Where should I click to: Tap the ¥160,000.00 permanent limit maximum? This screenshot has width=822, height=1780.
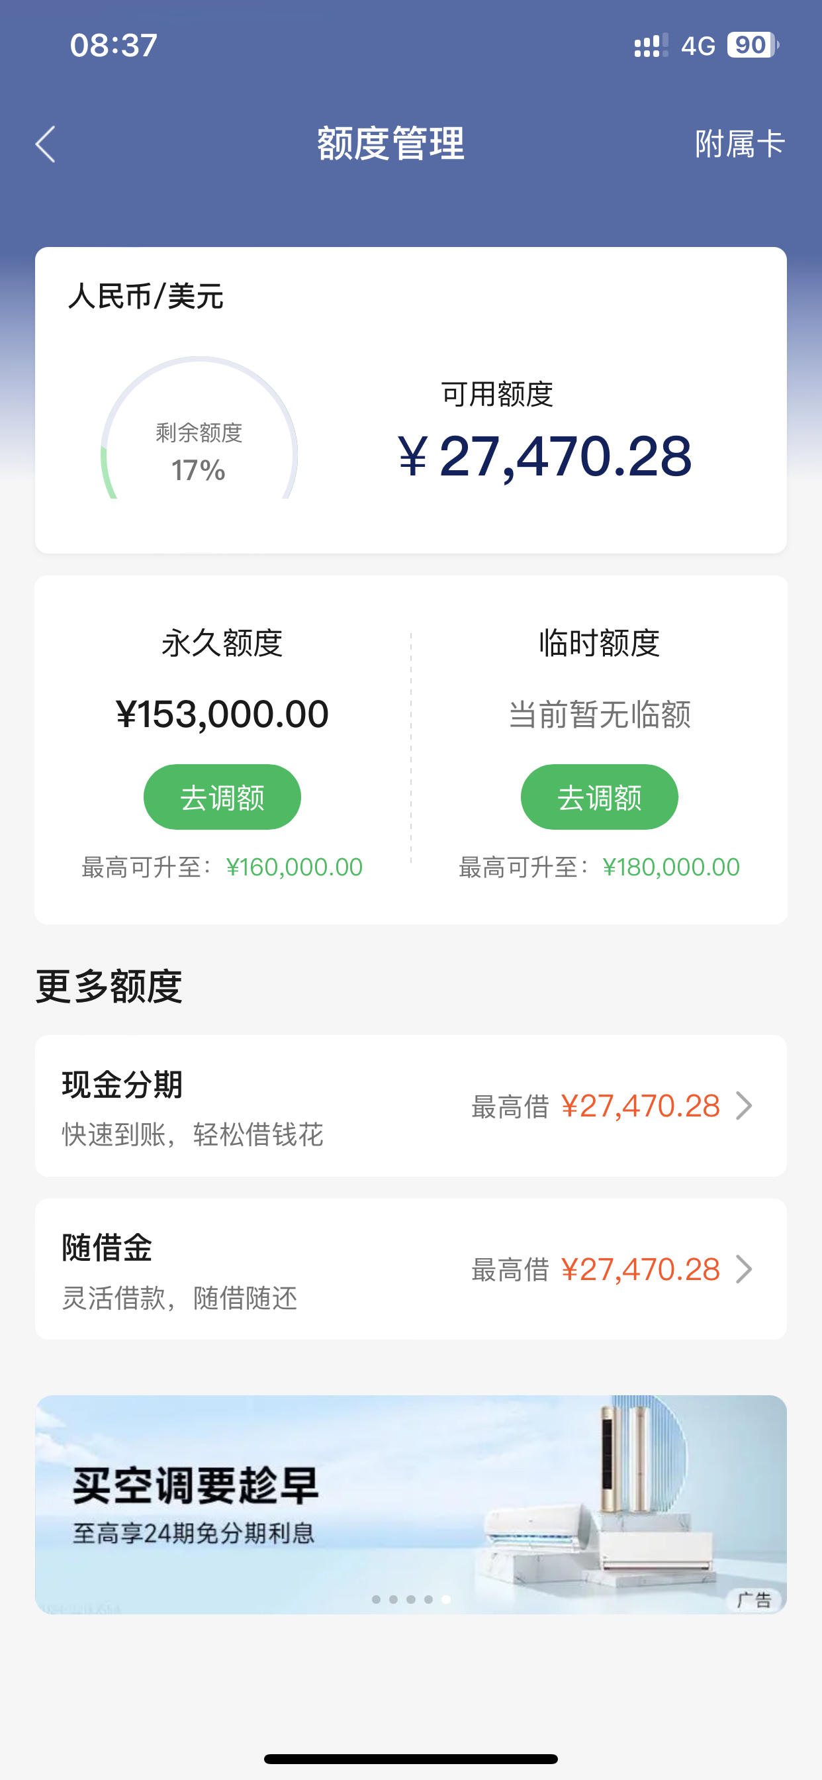pos(295,867)
